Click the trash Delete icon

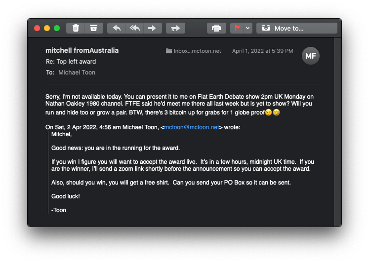[76, 28]
